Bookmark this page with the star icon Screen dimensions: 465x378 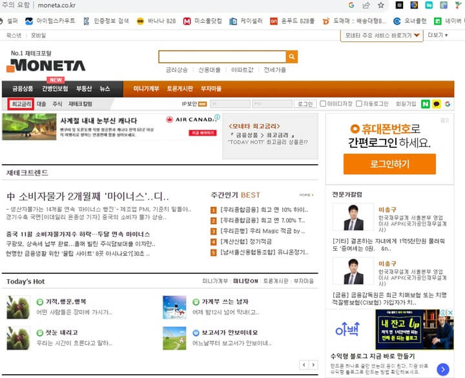click(x=381, y=5)
